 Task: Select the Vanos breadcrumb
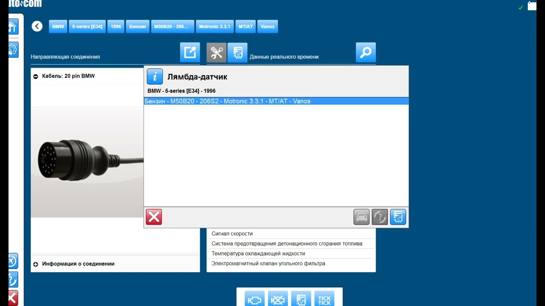coord(268,26)
